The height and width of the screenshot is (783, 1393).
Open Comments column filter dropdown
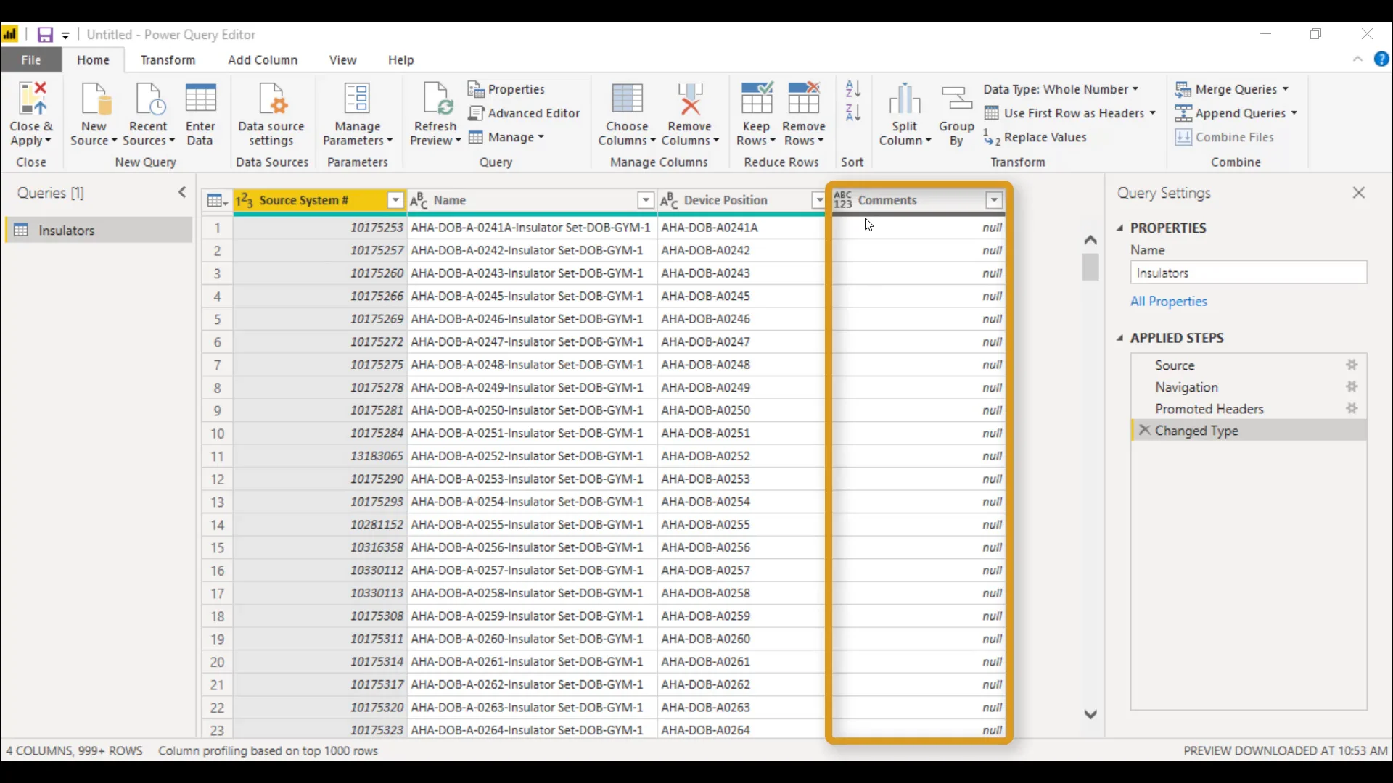click(x=994, y=200)
